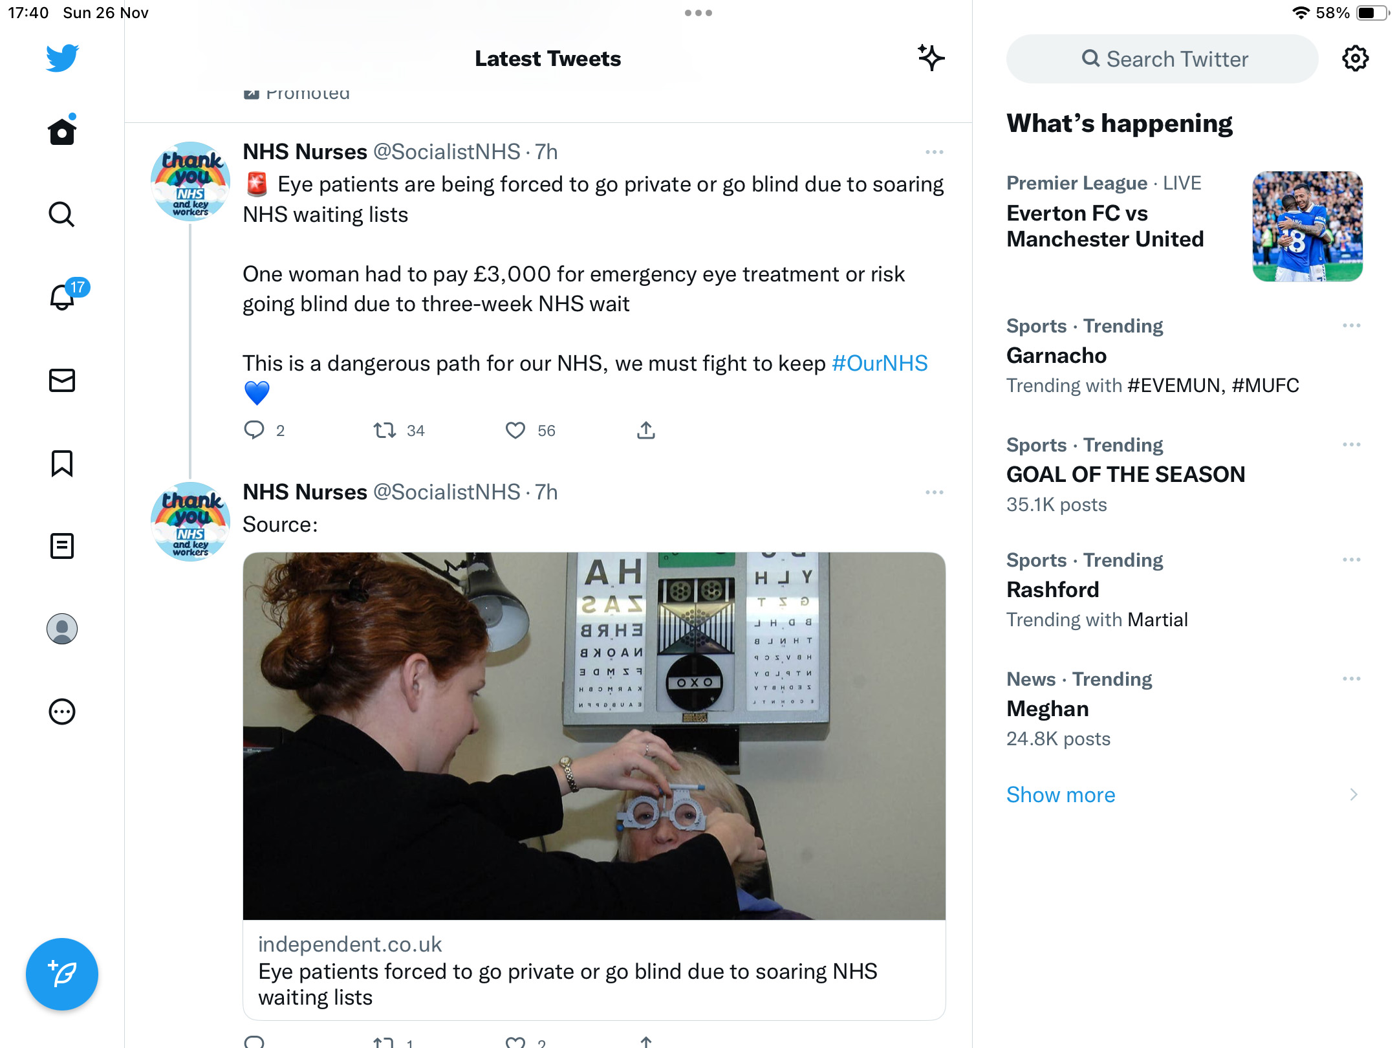This screenshot has width=1397, height=1048.
Task: Switch timeline view with sparkle icon
Action: point(931,58)
